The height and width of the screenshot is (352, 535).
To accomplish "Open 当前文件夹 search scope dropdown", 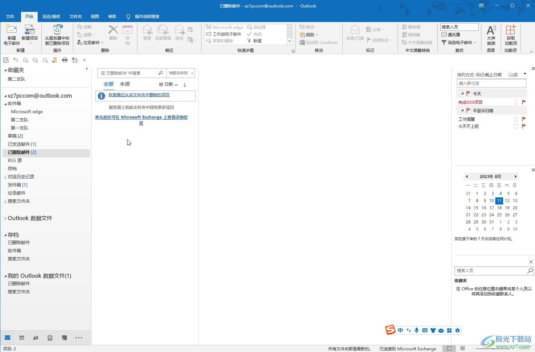I will [x=181, y=73].
